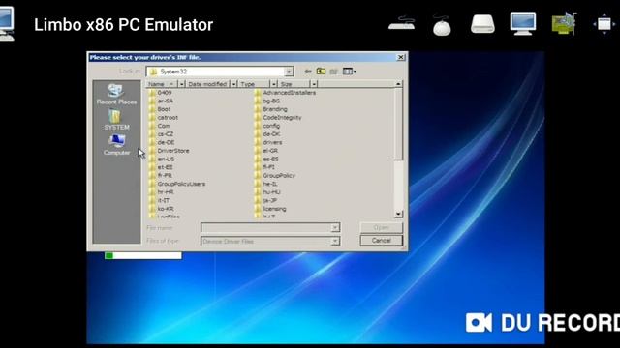Screen dimensions: 620x348
Task: Select the Com folder
Action: pos(160,126)
